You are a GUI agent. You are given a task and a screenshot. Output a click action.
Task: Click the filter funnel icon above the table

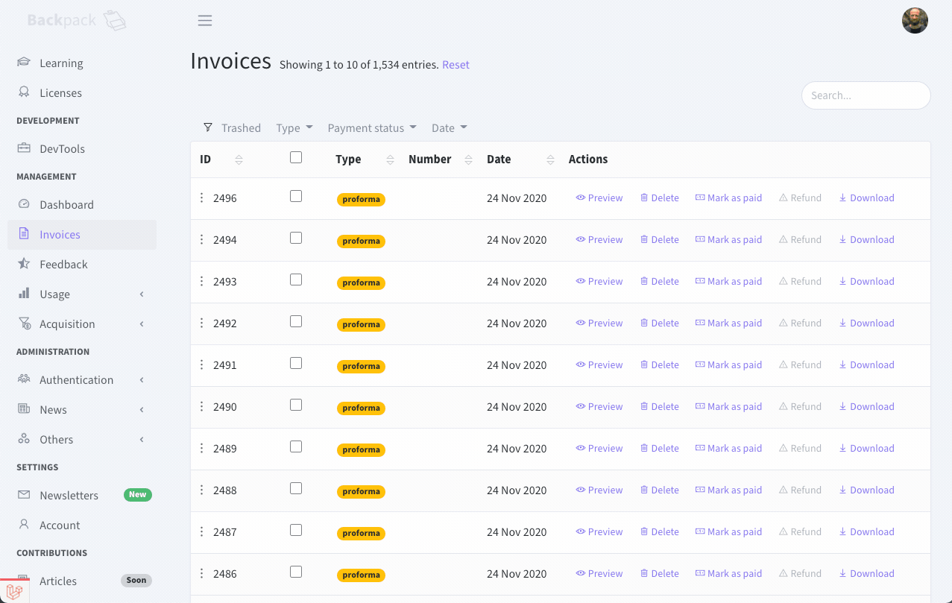click(x=208, y=127)
